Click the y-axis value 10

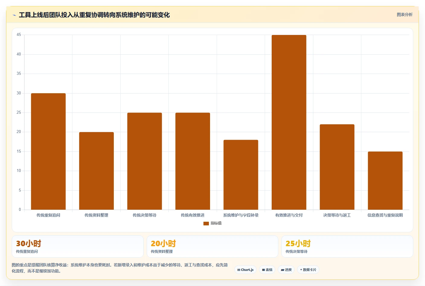(19, 171)
